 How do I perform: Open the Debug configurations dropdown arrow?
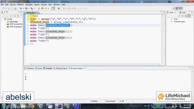[x=24, y=8]
